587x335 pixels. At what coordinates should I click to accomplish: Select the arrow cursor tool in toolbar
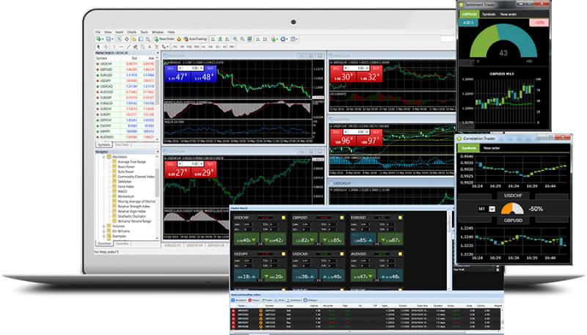pyautogui.click(x=99, y=46)
